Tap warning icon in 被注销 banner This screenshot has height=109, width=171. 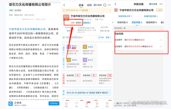(x=64, y=10)
